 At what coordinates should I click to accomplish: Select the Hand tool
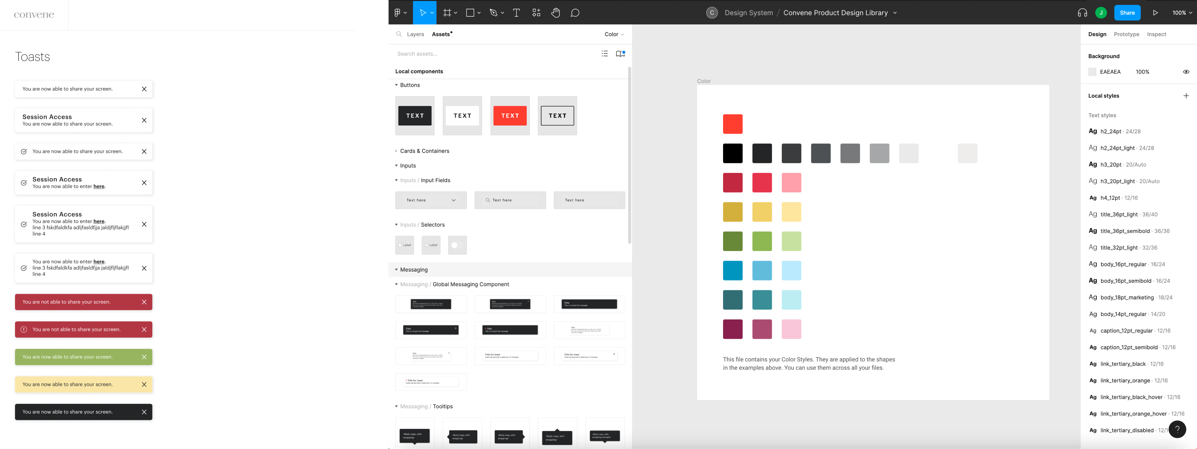tap(556, 13)
